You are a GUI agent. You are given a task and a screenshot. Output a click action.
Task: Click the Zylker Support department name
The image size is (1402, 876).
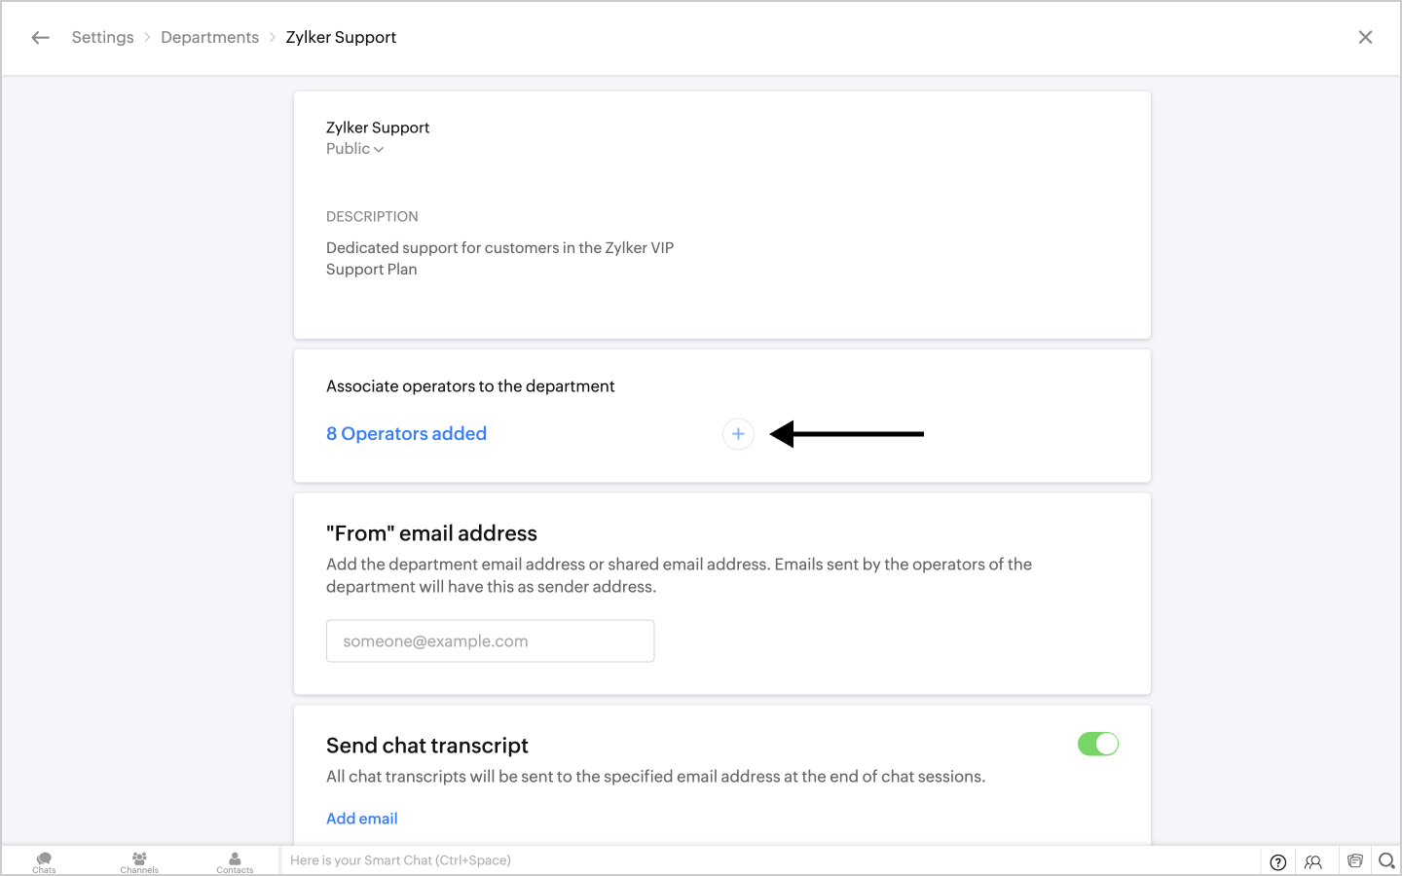[x=378, y=128]
